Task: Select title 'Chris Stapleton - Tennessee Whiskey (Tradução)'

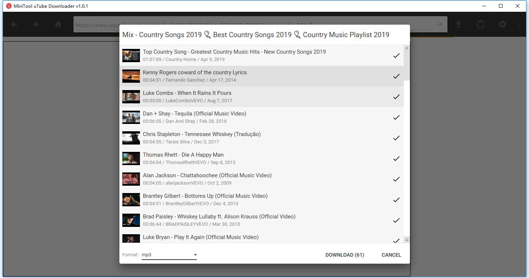Action: point(202,134)
